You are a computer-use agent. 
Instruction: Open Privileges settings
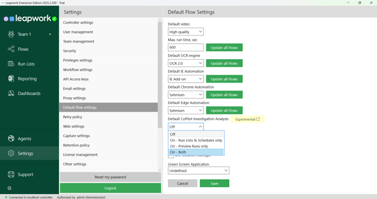click(108, 60)
